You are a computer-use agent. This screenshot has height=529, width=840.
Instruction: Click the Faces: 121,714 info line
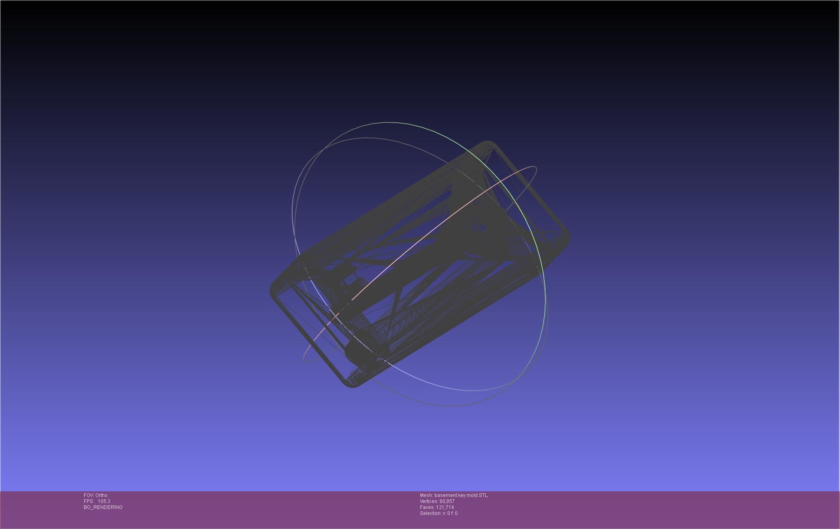(436, 507)
